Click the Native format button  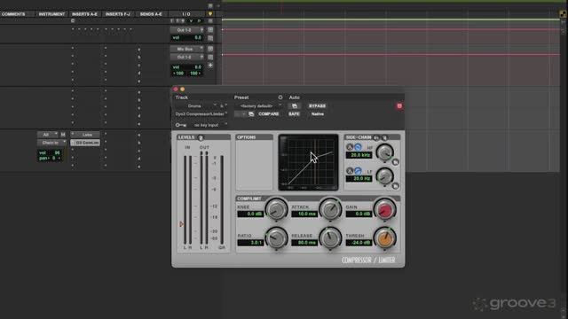tap(318, 114)
